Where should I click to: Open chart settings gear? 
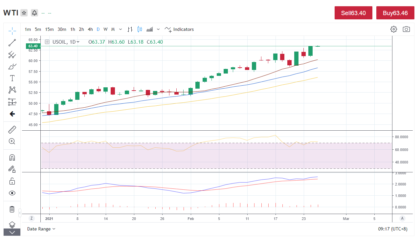pyautogui.click(x=394, y=29)
